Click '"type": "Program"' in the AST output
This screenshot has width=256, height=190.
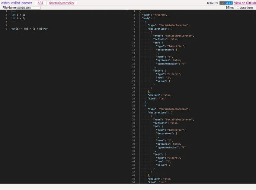click(x=154, y=15)
